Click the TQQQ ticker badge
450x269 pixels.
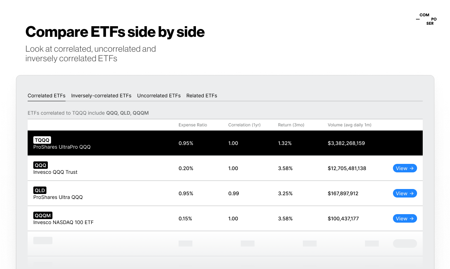(42, 140)
